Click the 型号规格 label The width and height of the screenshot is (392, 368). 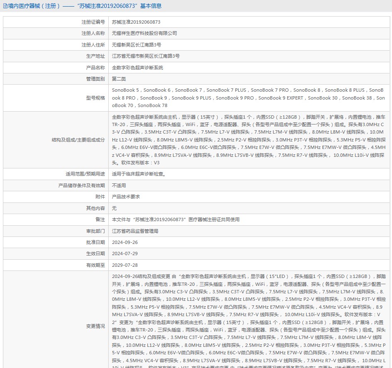coord(95,98)
